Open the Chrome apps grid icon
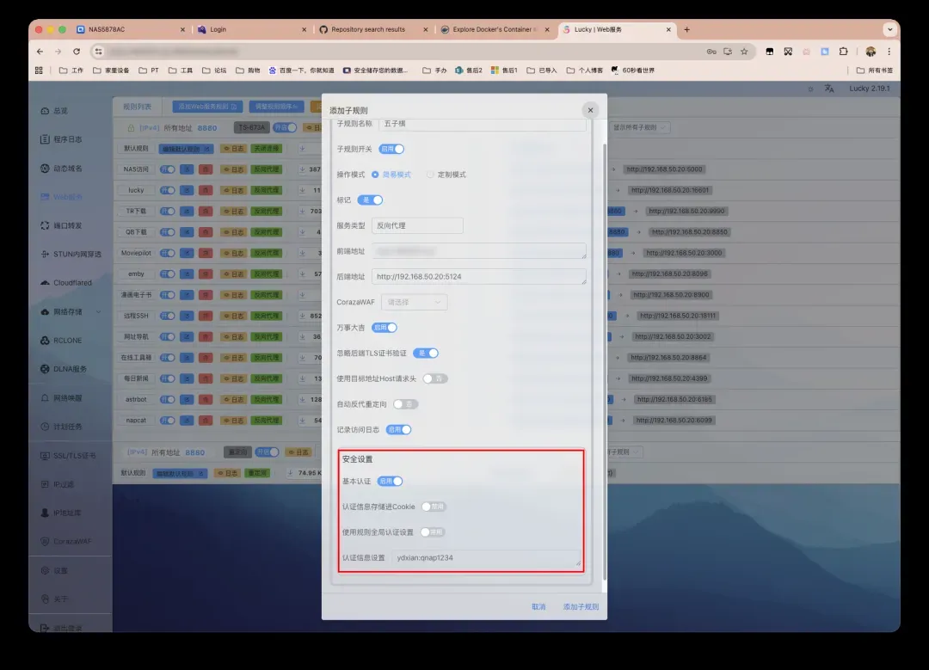This screenshot has width=929, height=670. [39, 71]
